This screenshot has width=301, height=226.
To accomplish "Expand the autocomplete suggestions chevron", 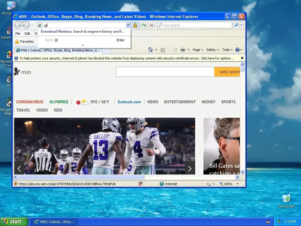I will (83, 45).
